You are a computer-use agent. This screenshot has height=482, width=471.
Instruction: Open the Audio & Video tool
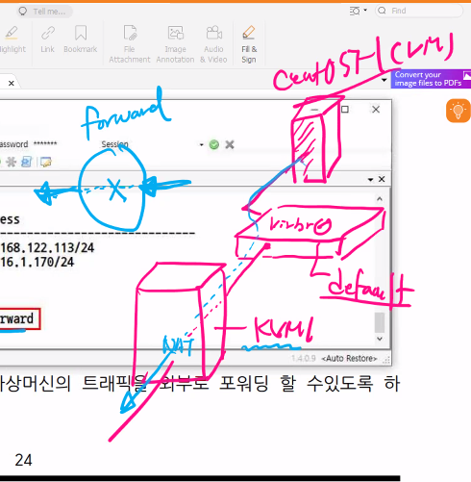[x=213, y=44]
